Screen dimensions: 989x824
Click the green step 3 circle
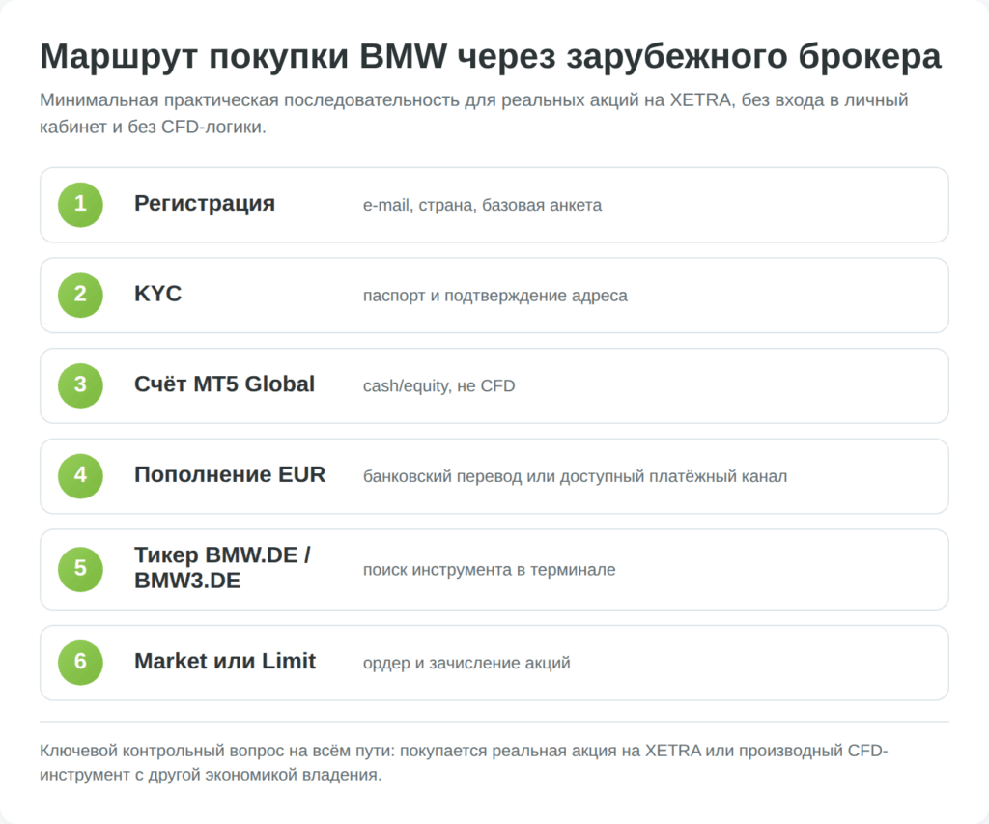pyautogui.click(x=80, y=385)
